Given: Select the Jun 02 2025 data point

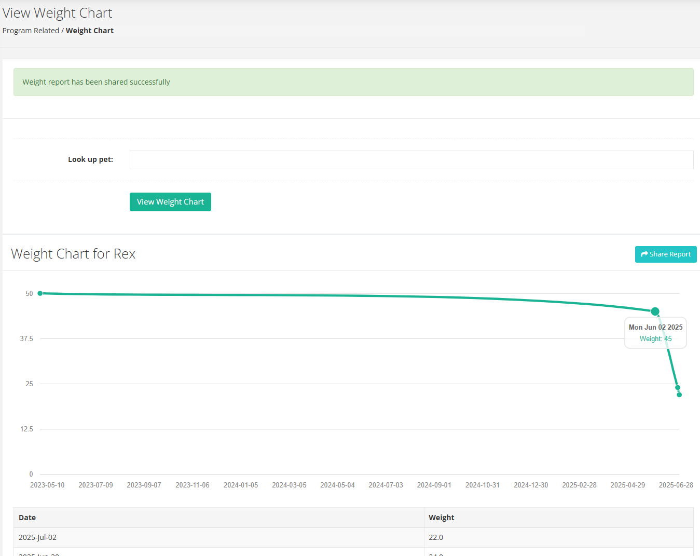Looking at the screenshot, I should point(655,311).
